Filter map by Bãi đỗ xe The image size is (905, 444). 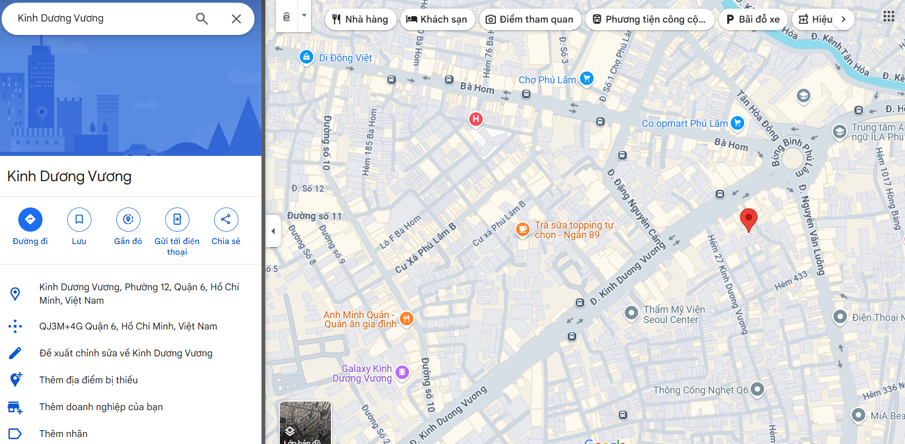pos(753,19)
